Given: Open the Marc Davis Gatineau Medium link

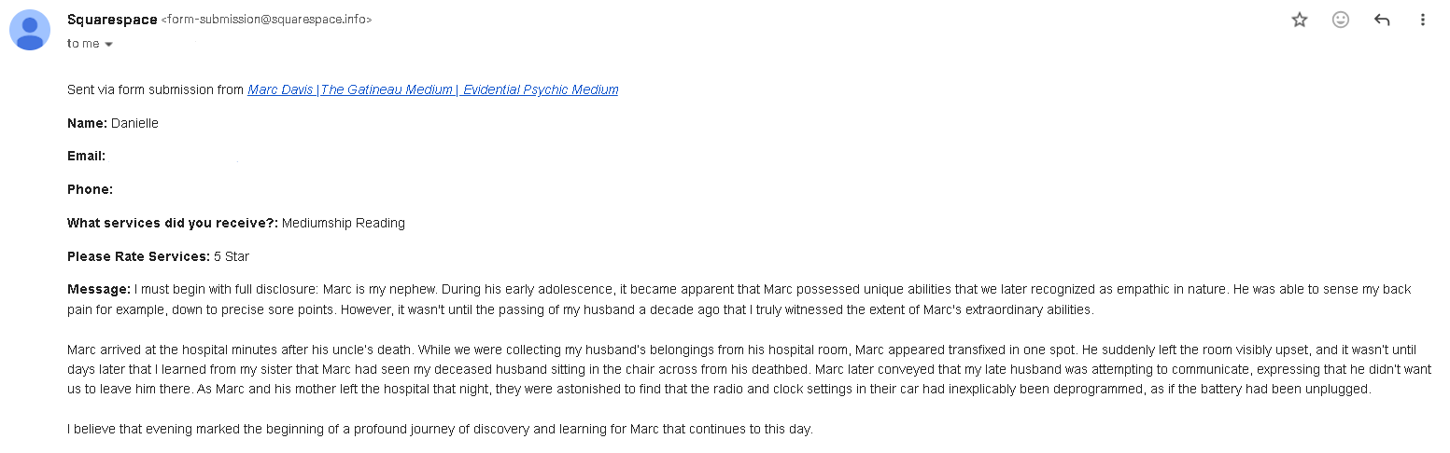Looking at the screenshot, I should point(432,89).
